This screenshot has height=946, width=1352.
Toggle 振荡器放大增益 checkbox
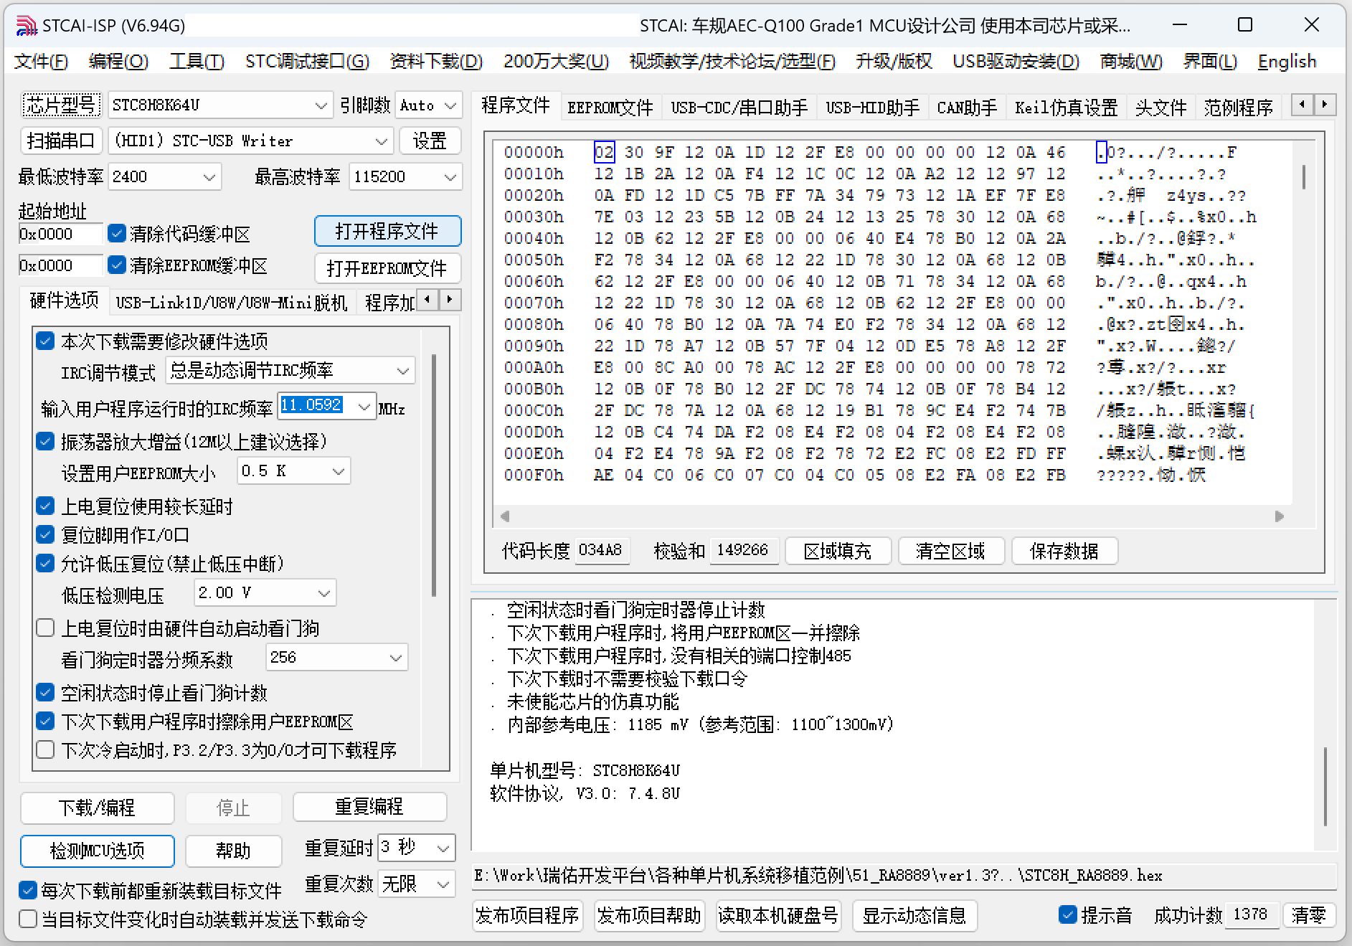45,441
